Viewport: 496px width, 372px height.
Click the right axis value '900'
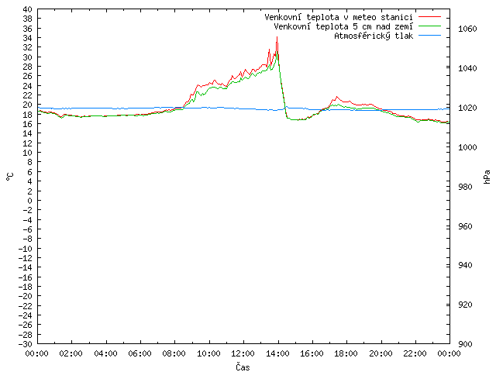(x=465, y=344)
